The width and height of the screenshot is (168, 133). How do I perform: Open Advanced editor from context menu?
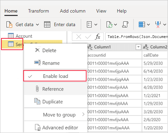[56, 128]
